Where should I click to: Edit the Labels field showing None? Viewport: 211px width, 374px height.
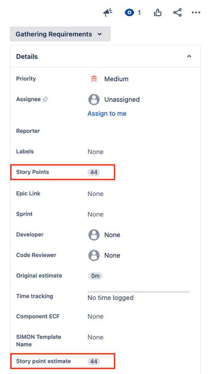point(95,152)
